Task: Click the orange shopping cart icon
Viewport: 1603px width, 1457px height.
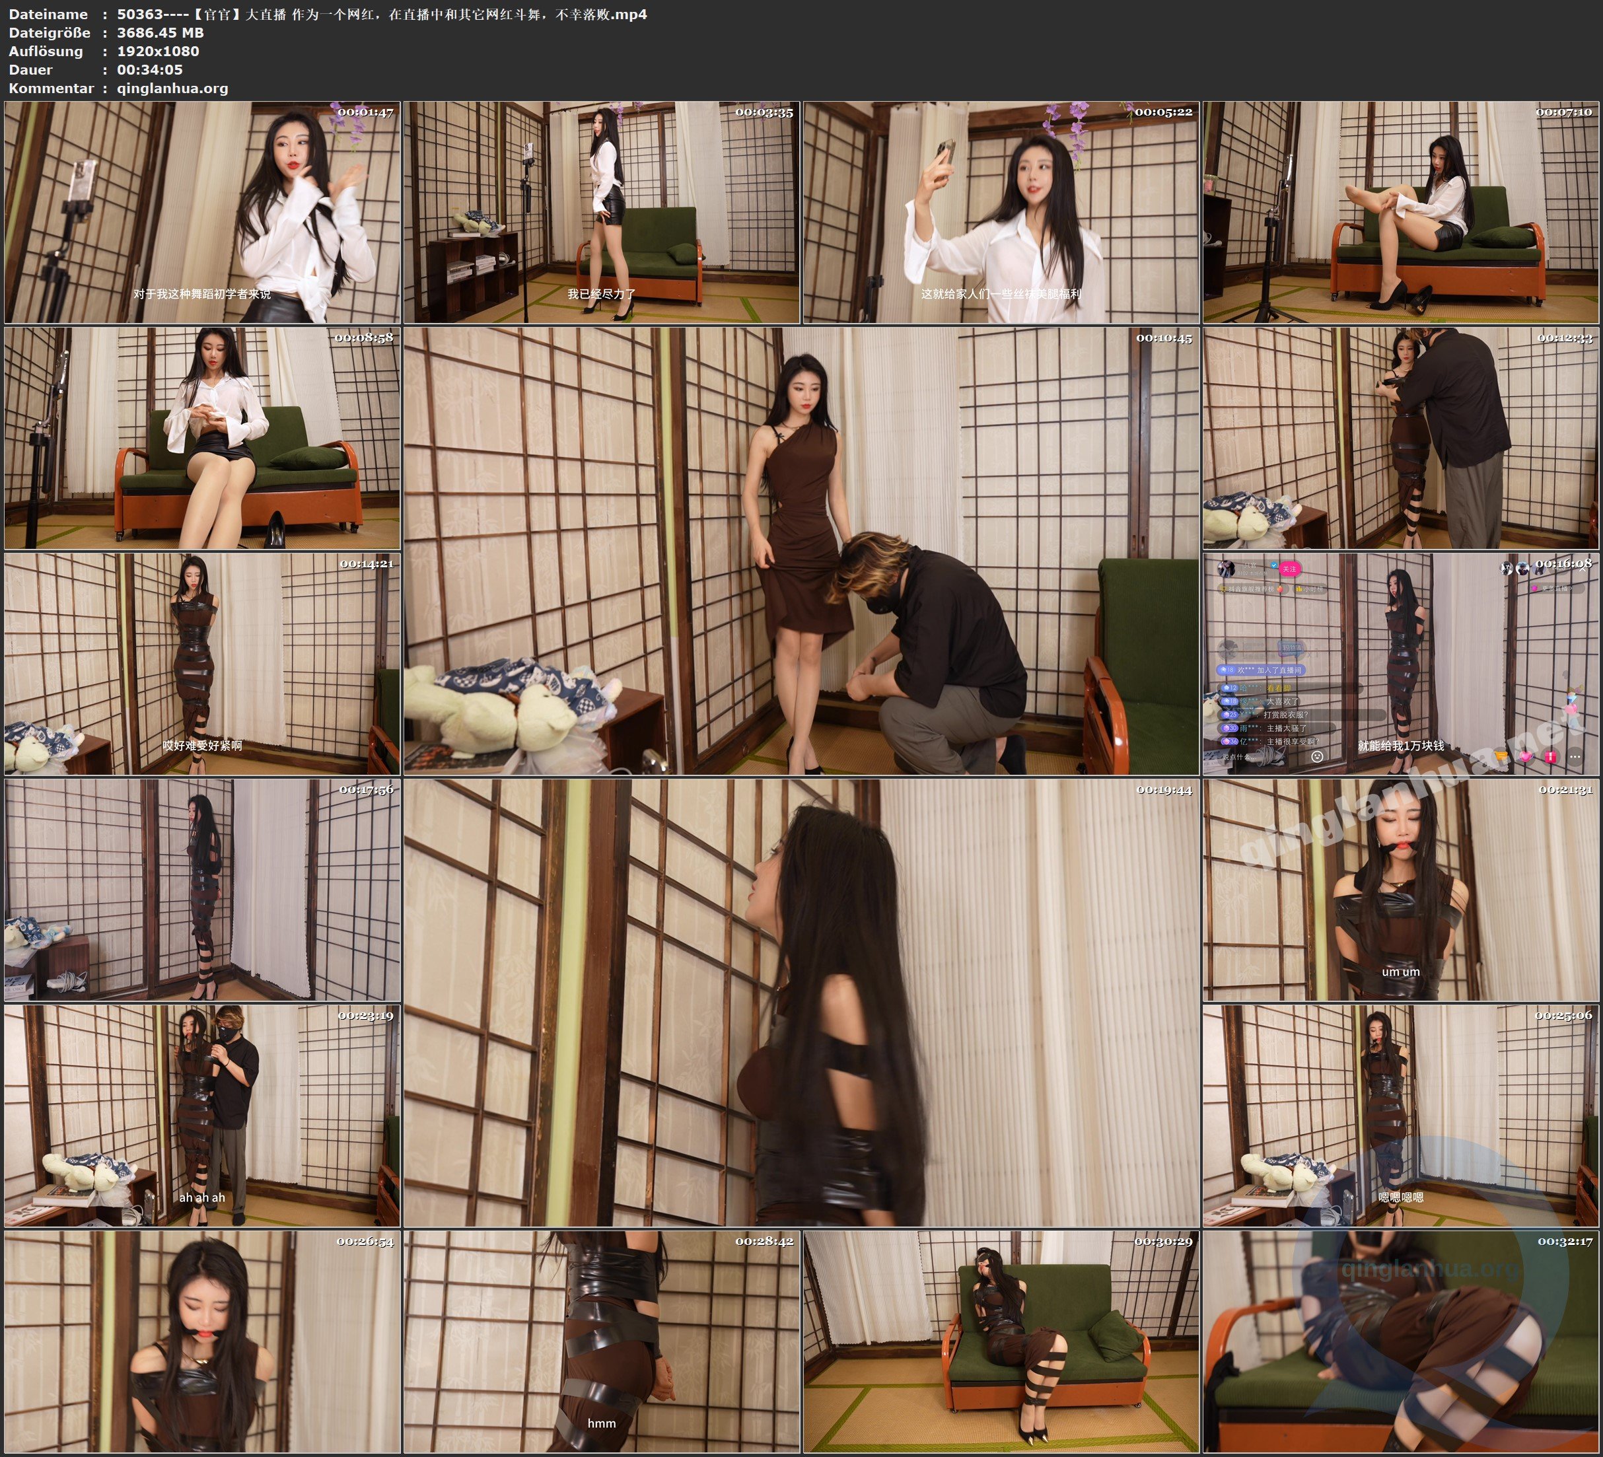Action: tap(1501, 756)
